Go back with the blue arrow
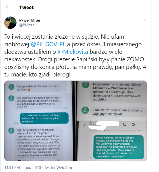Viewport: 159px width, 172px height. [8, 7]
